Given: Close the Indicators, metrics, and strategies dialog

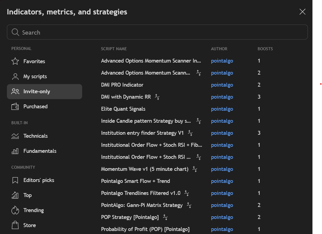Looking at the screenshot, I should (302, 12).
